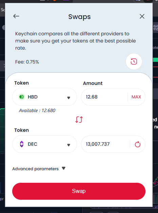Click the triangle next to Advanced parameters
Screen dimensions: 158x213
click(x=63, y=168)
